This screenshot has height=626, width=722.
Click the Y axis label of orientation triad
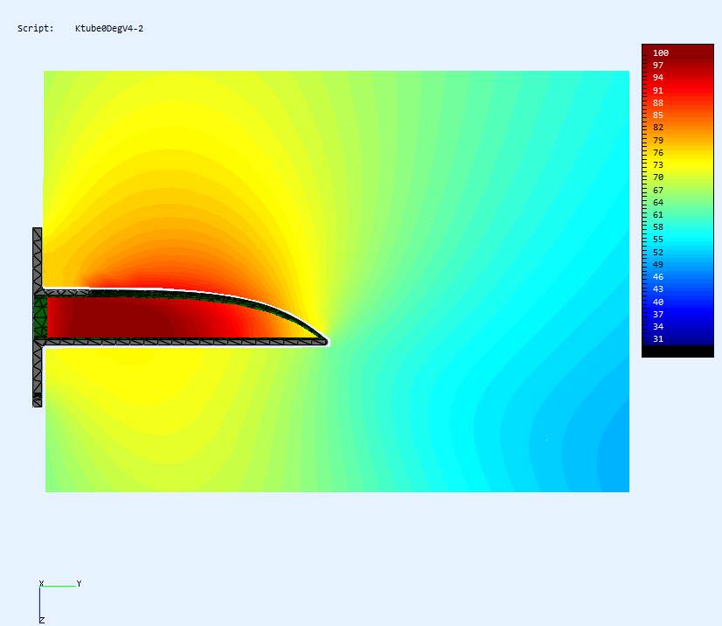click(x=79, y=584)
